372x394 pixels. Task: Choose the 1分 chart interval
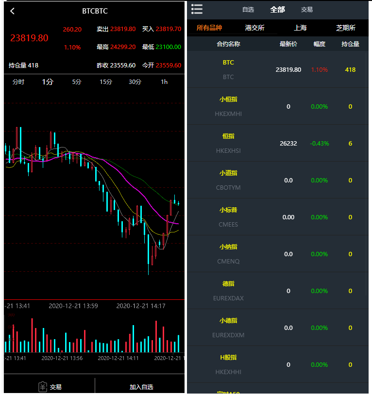(48, 82)
